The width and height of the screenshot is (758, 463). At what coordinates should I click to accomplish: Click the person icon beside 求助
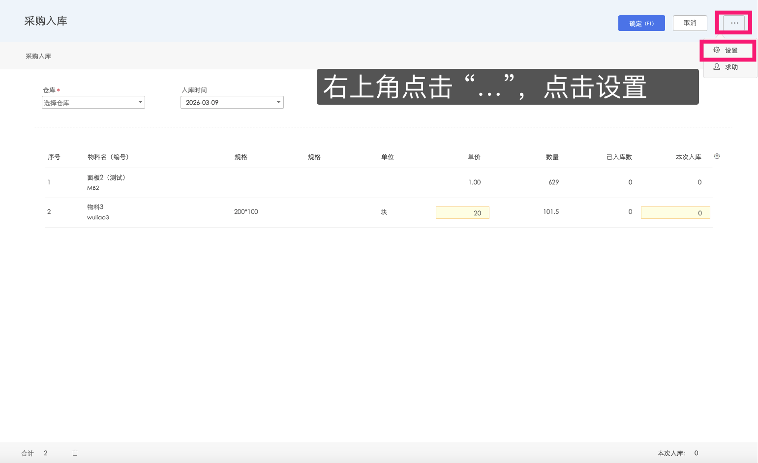point(716,67)
